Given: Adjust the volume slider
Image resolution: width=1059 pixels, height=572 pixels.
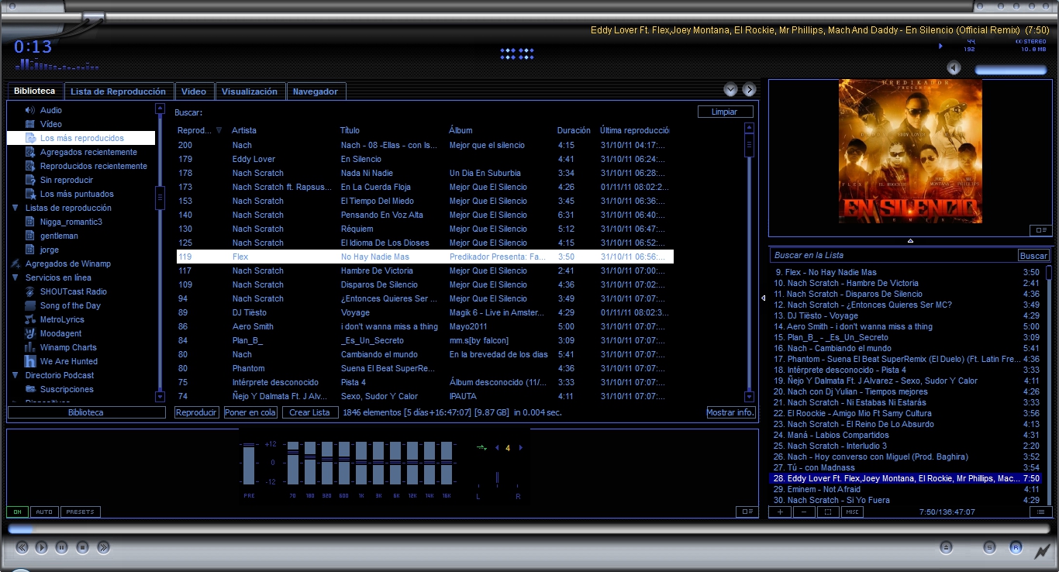Looking at the screenshot, I should tap(1010, 70).
